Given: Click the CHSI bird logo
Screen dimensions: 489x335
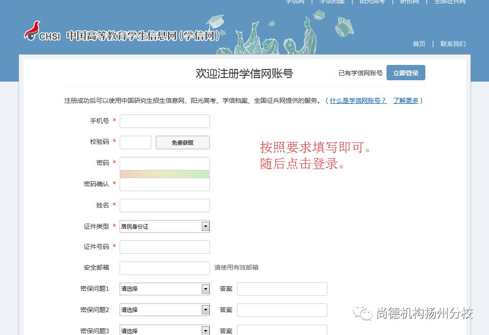Looking at the screenshot, I should coord(42,31).
